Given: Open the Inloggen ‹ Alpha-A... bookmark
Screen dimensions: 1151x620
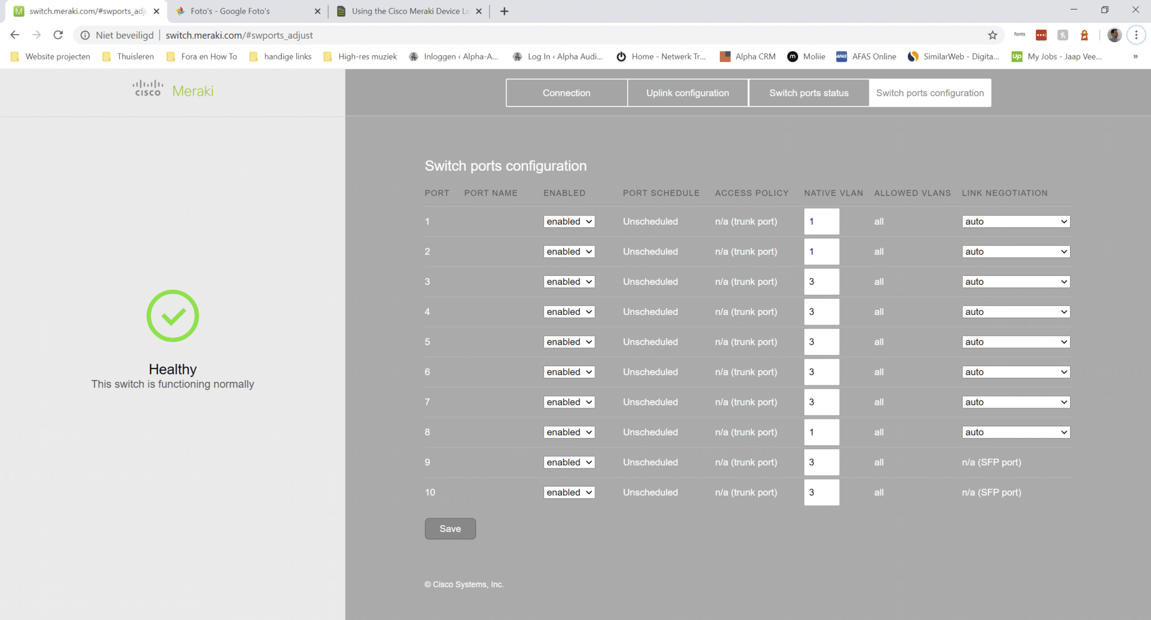Looking at the screenshot, I should point(454,56).
